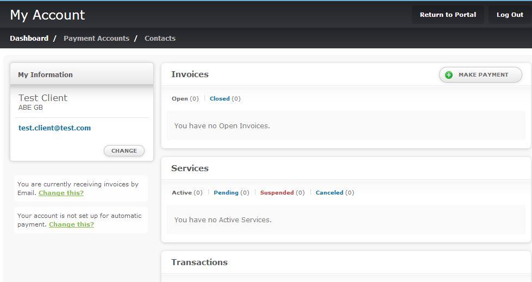Click the My Account title
The width and height of the screenshot is (532, 282).
pos(47,15)
